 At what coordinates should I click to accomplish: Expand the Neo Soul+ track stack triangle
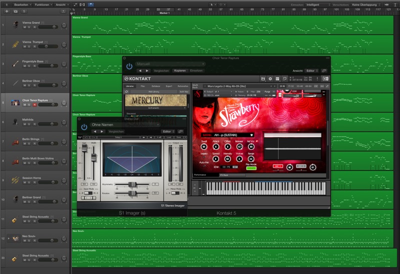point(8,238)
